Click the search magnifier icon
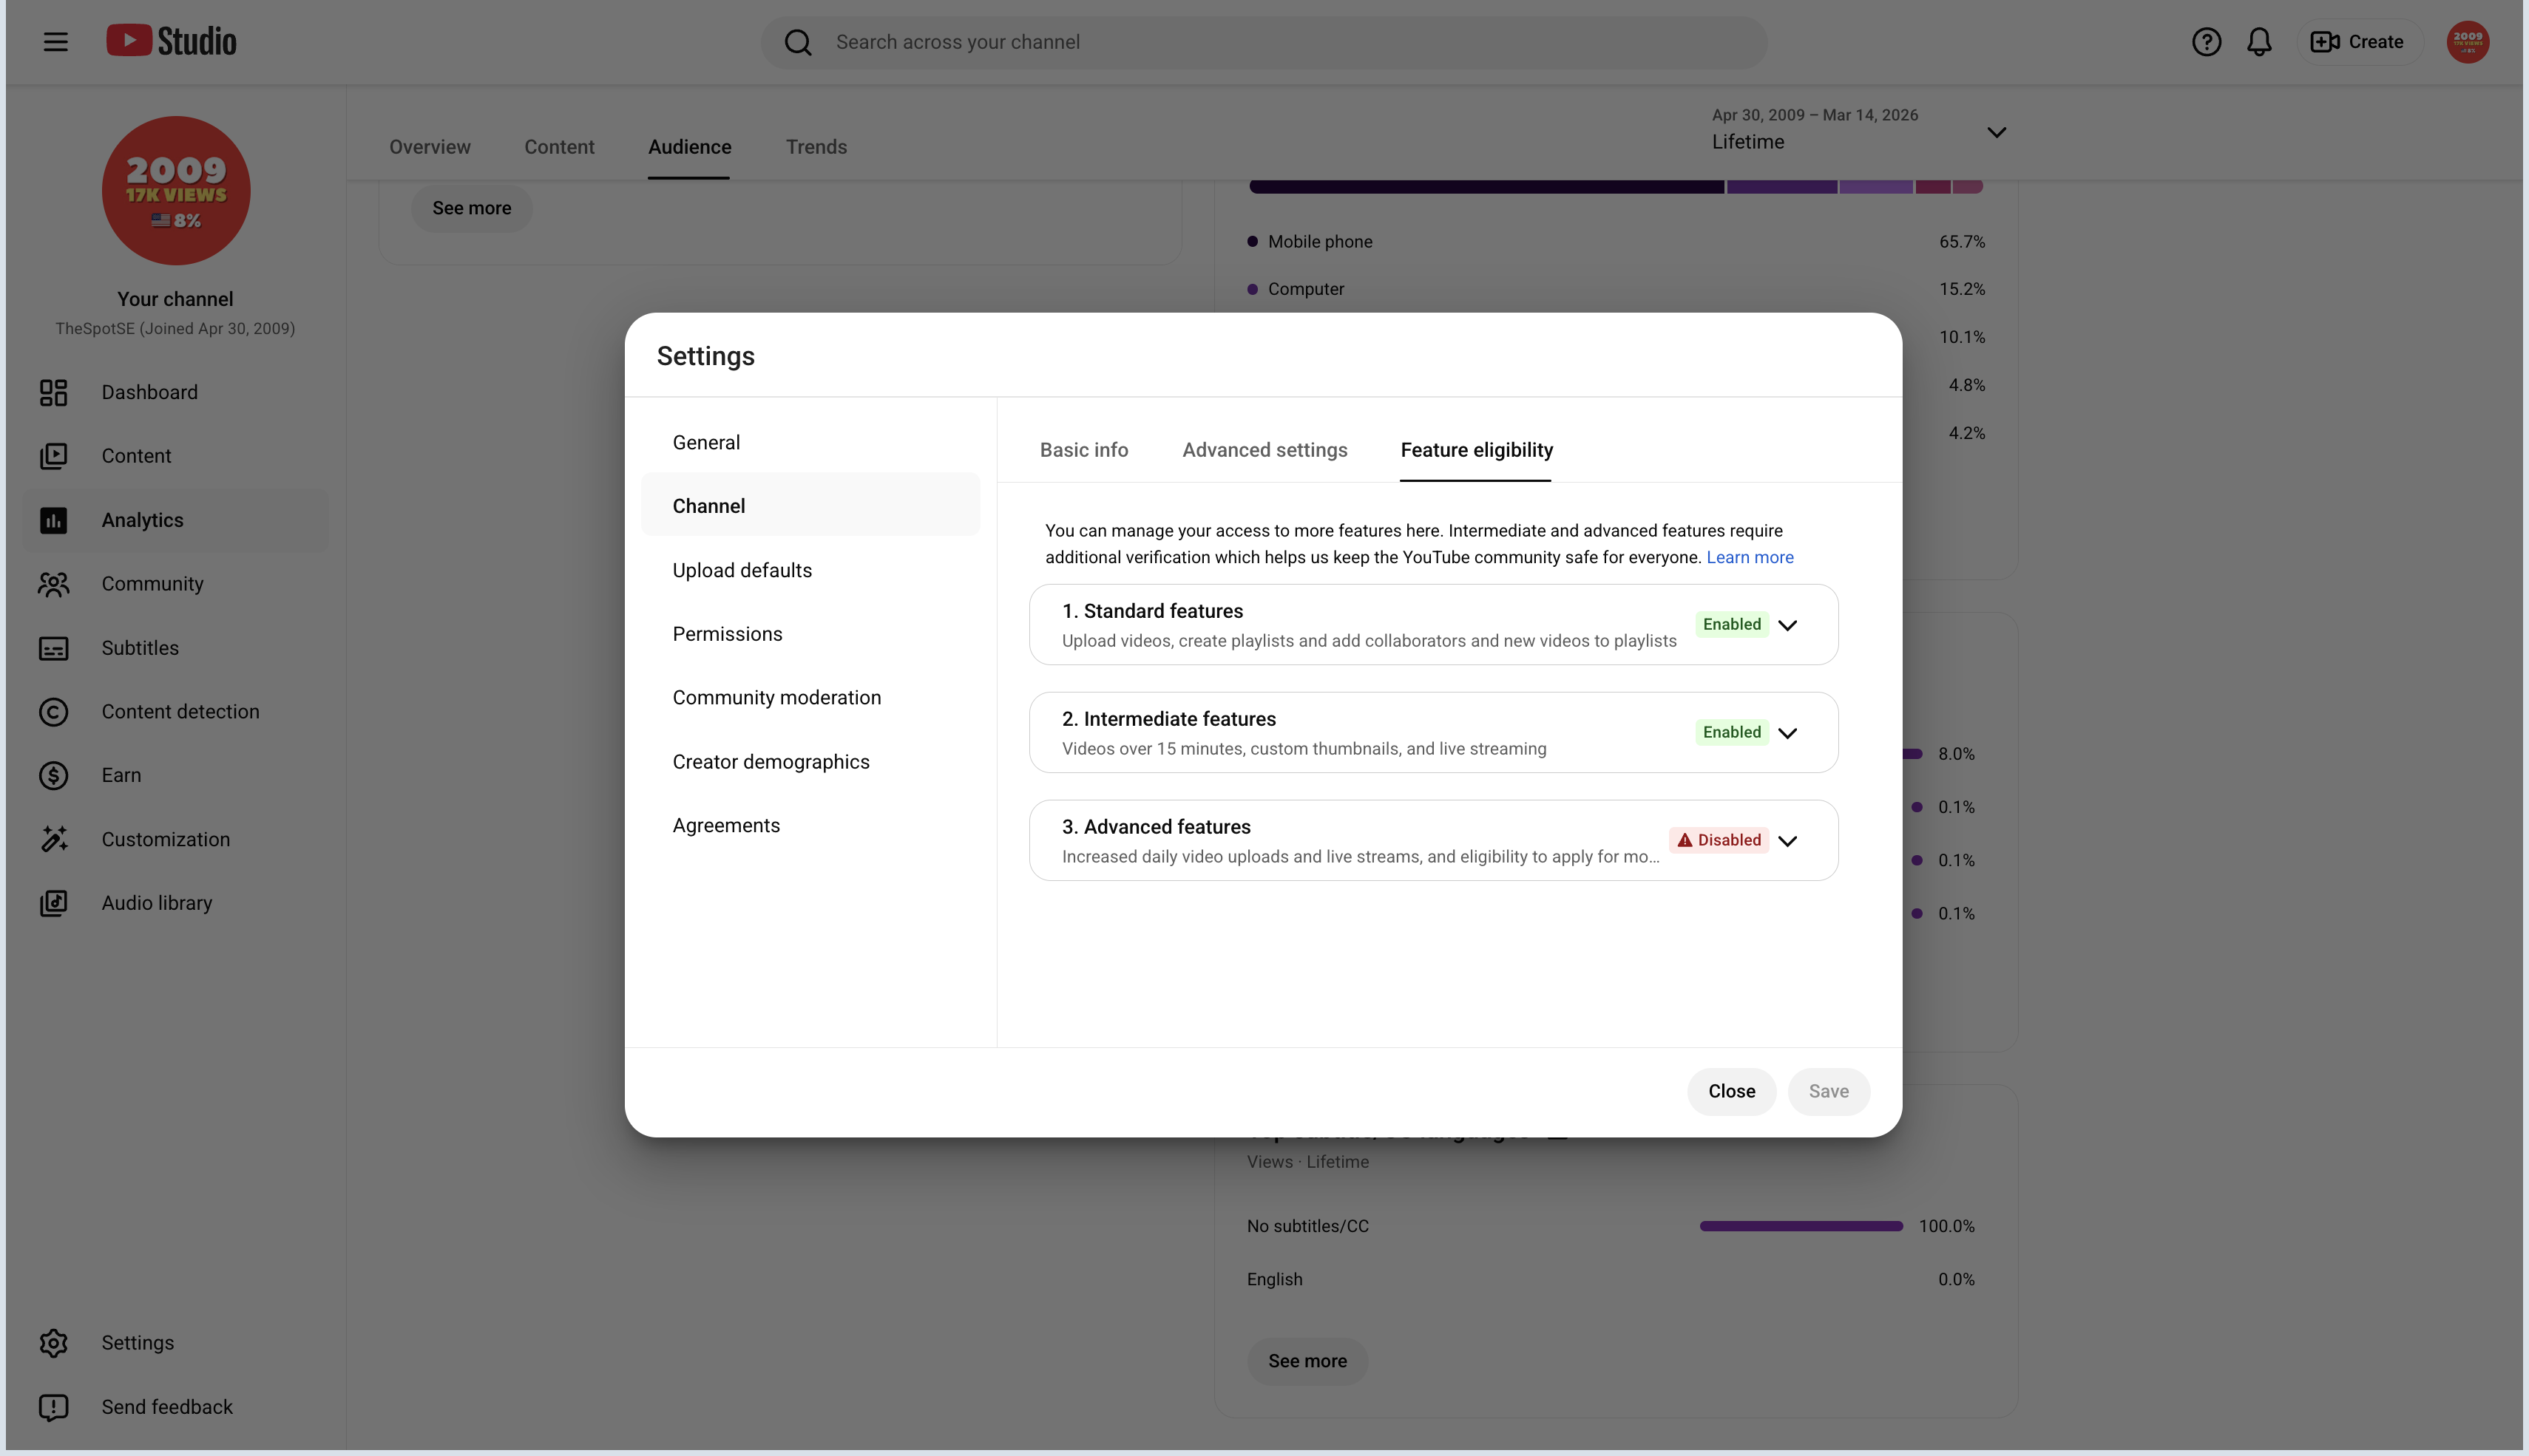Image resolution: width=2529 pixels, height=1456 pixels. [797, 42]
